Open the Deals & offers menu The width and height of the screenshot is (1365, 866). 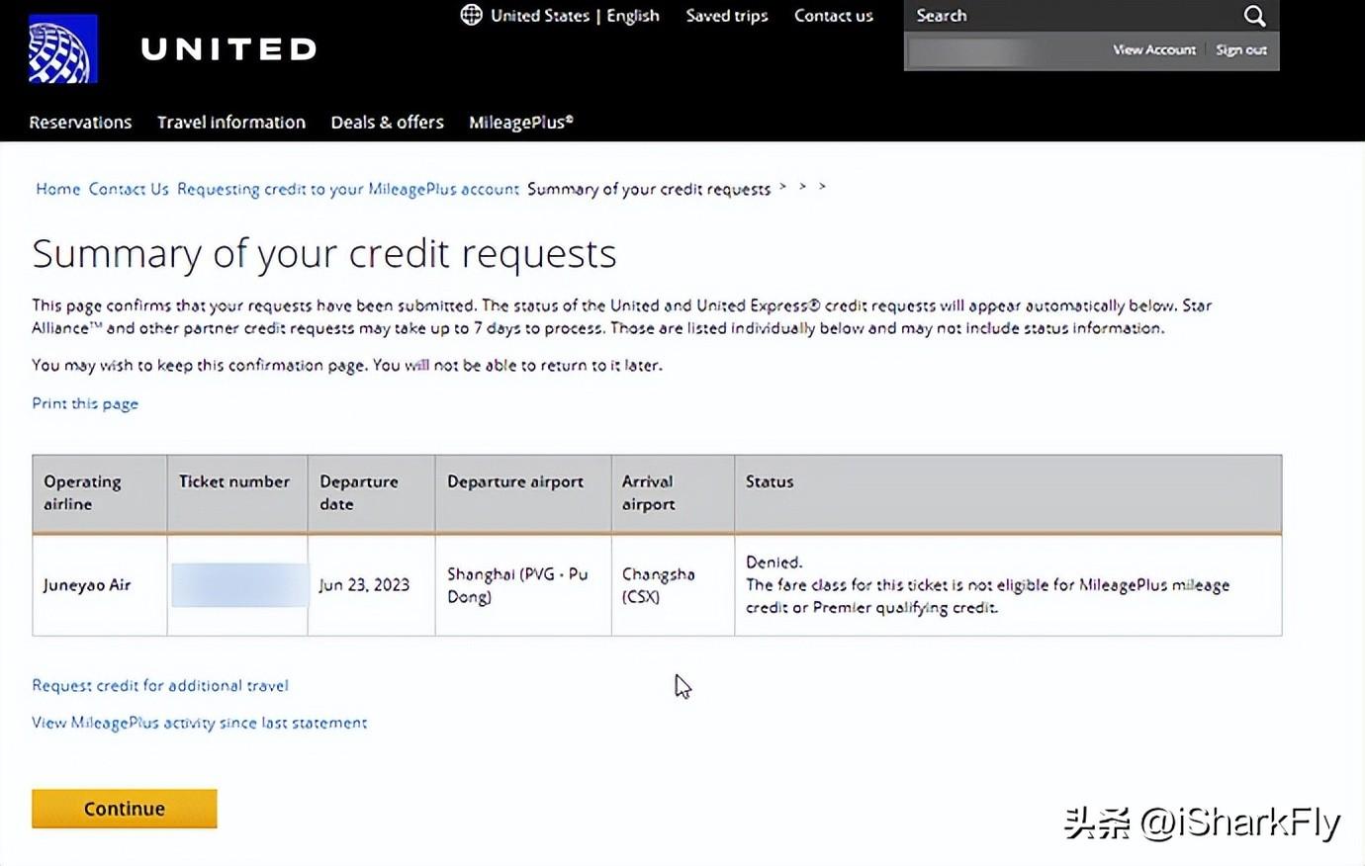[x=387, y=123]
